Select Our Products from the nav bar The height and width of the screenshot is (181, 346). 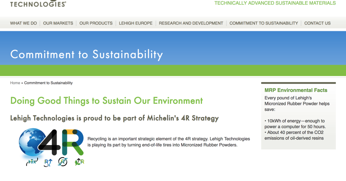96,23
